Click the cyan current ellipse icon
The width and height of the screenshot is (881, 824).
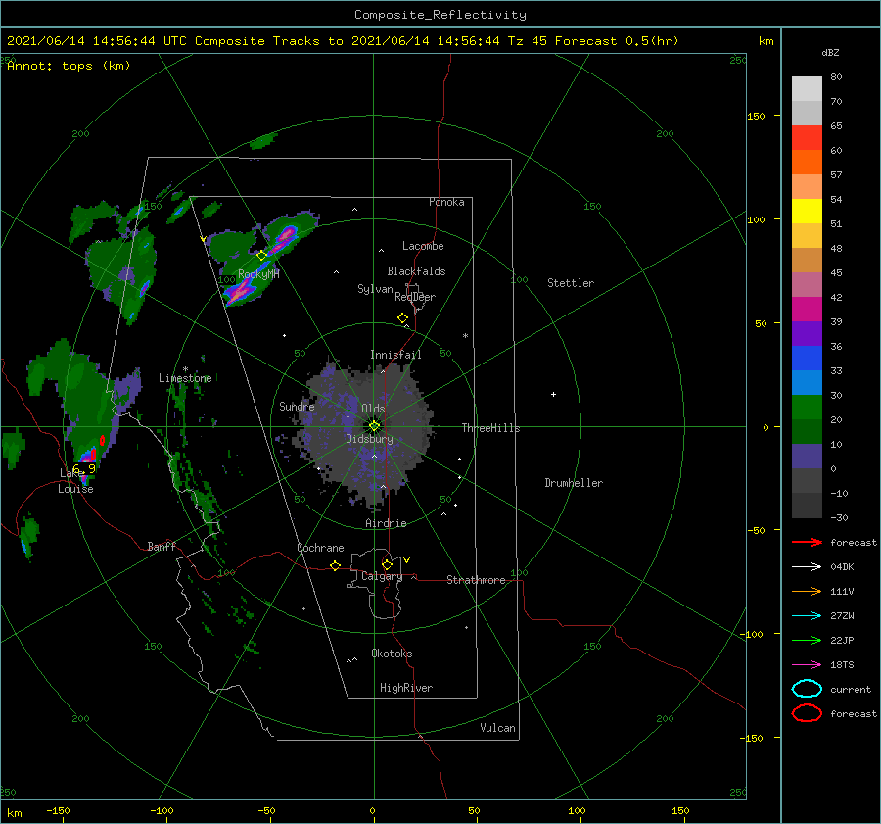tap(807, 689)
